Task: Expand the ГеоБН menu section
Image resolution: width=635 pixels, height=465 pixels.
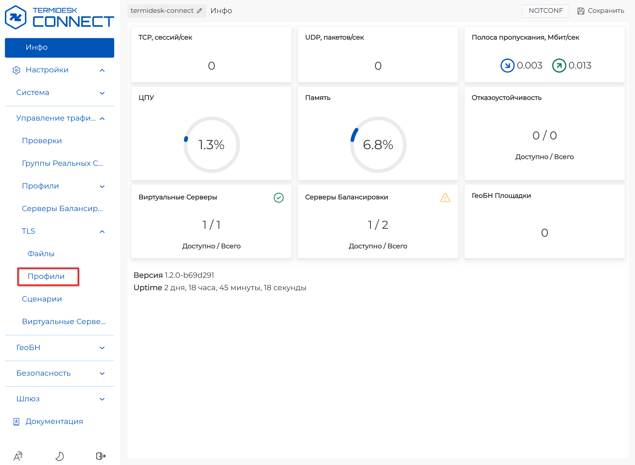Action: [x=102, y=348]
